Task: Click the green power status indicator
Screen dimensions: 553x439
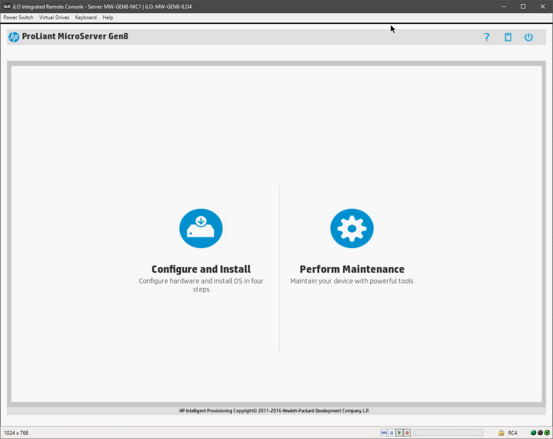Action: coord(547,433)
